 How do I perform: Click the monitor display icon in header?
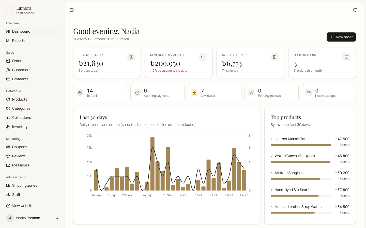point(355,10)
